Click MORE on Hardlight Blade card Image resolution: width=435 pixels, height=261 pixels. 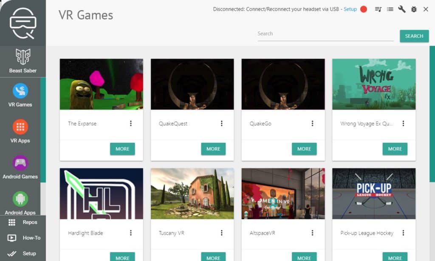(122, 257)
